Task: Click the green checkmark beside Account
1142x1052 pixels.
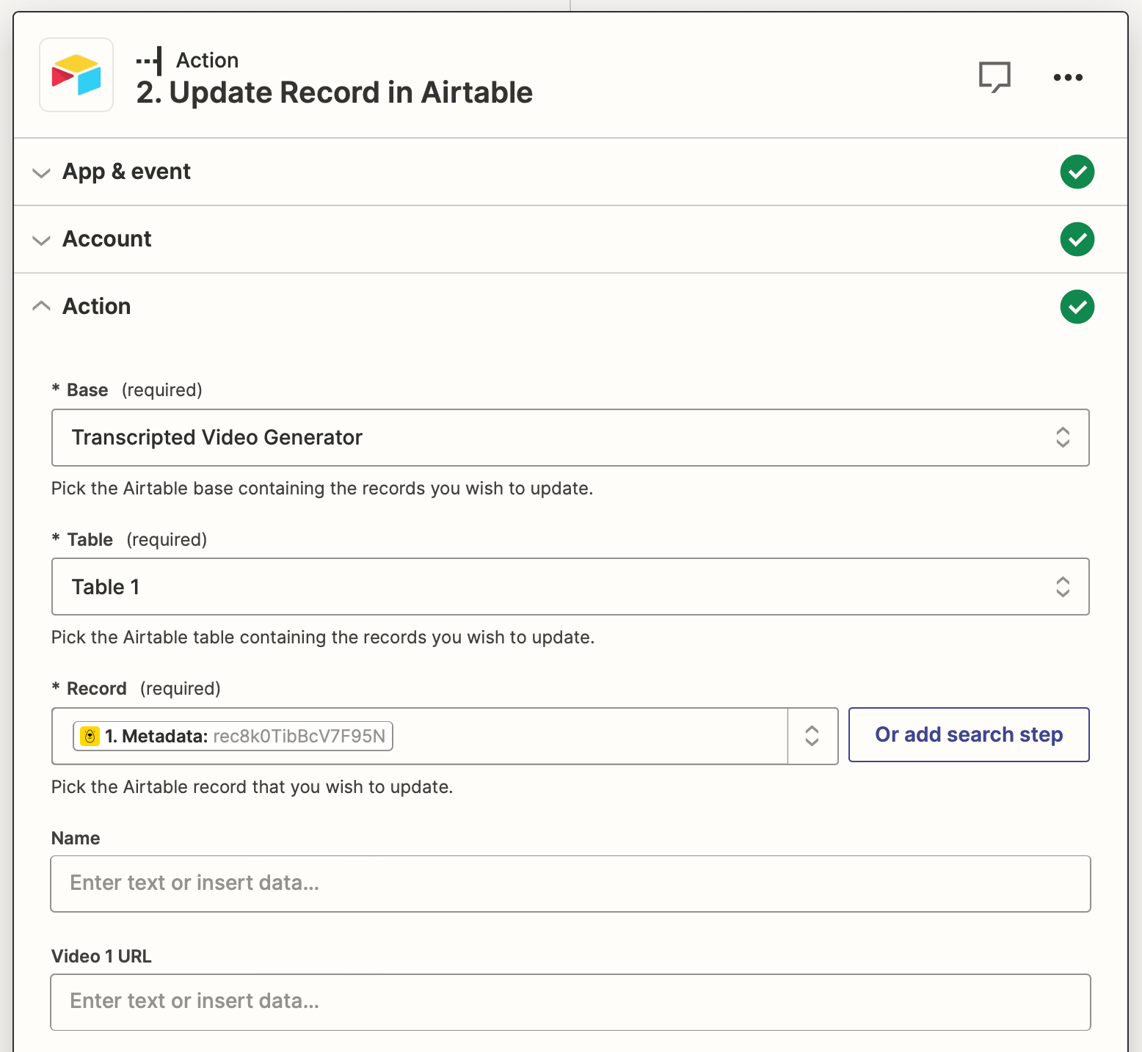Action: pyautogui.click(x=1077, y=239)
